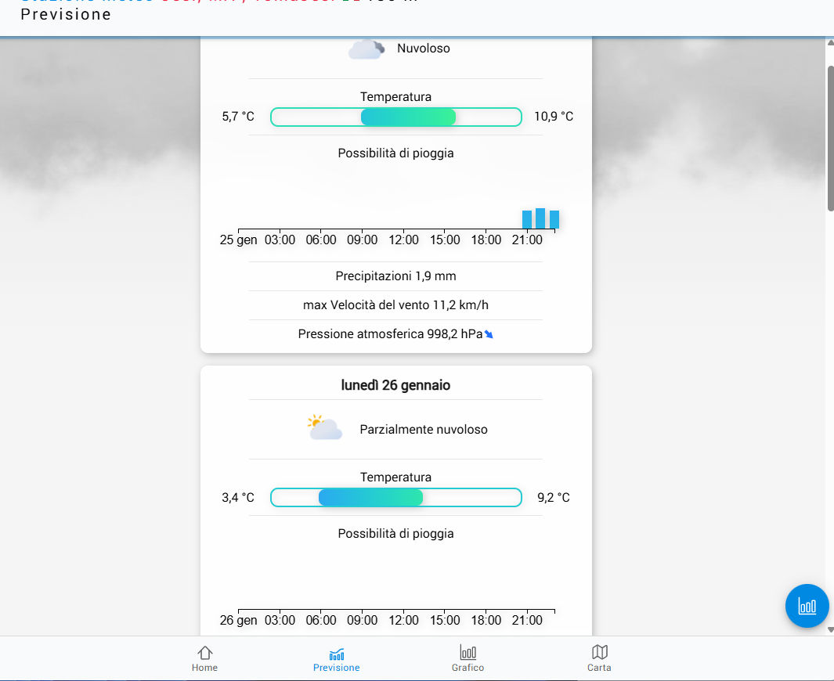Switch to the Grafico bar chart tab

pos(468,658)
